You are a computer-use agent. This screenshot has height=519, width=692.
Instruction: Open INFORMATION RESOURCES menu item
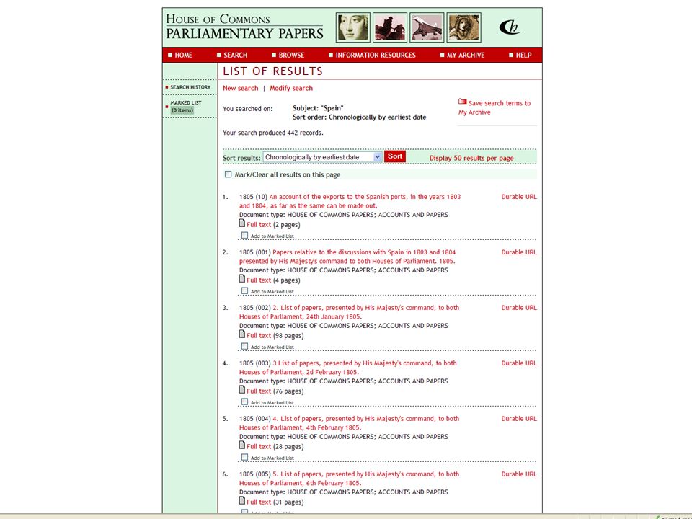pos(376,56)
